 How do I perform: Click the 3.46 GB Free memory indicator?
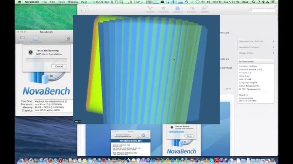coord(101,2)
